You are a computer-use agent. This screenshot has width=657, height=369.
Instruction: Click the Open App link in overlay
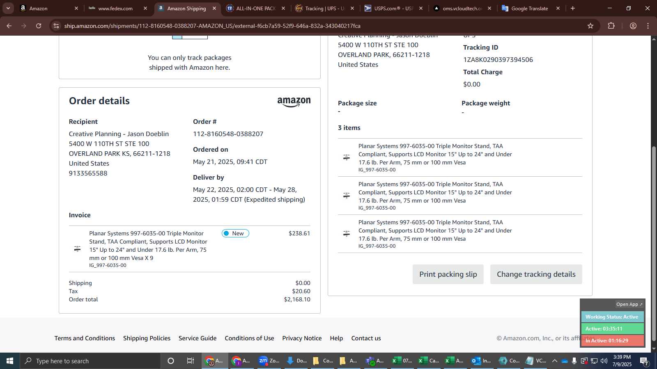[629, 304]
